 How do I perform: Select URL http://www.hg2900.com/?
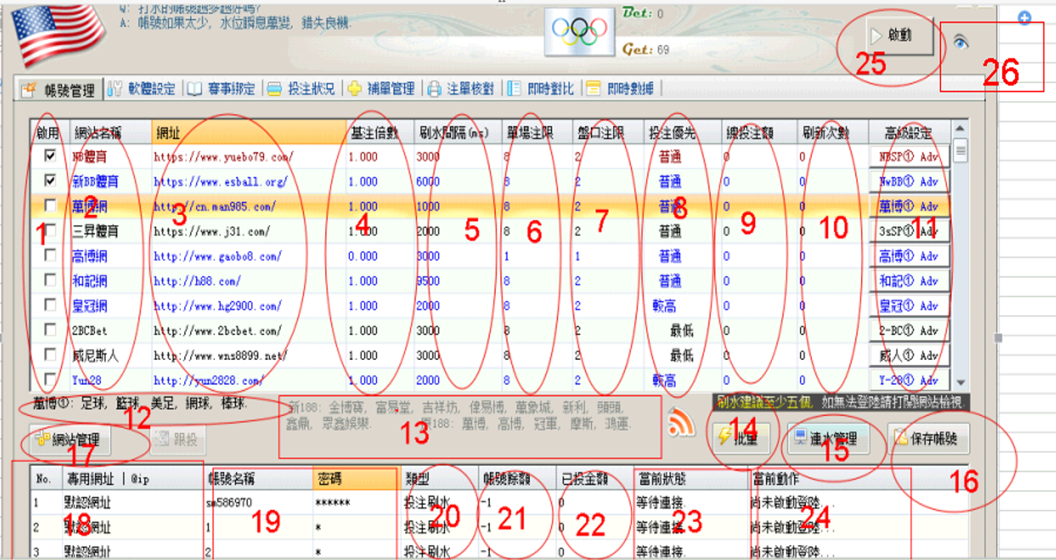tap(218, 306)
